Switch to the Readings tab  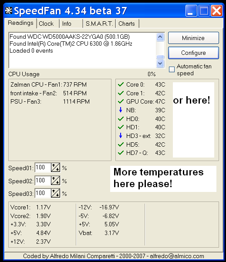click(20, 23)
